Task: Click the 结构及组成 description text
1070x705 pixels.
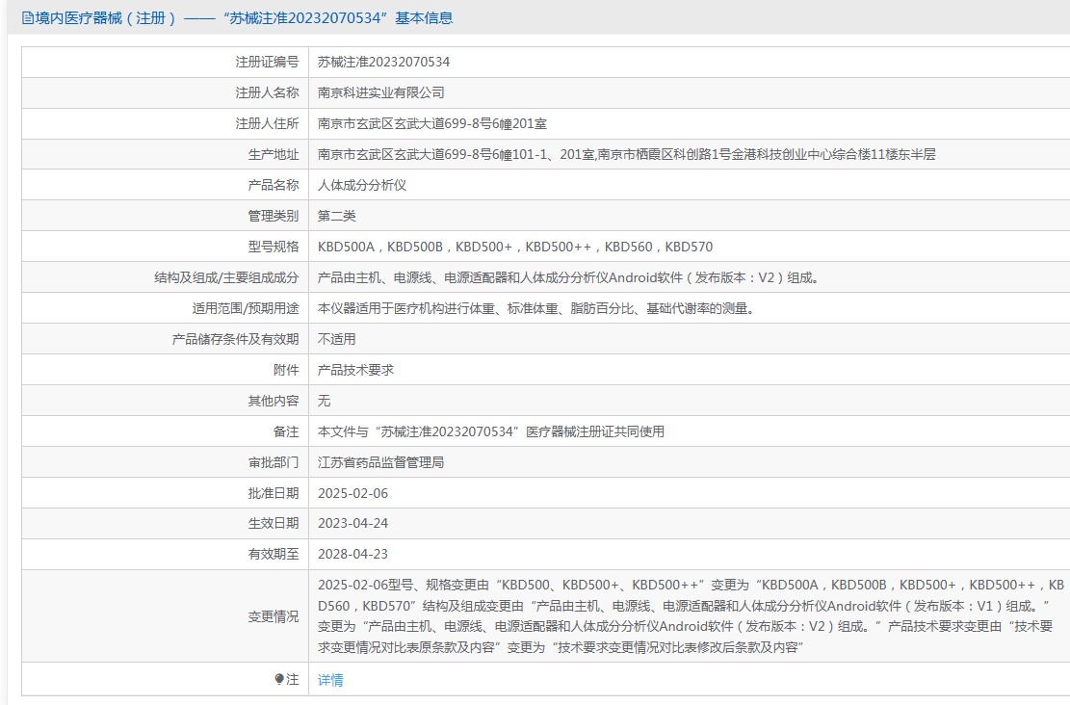Action: coord(568,277)
